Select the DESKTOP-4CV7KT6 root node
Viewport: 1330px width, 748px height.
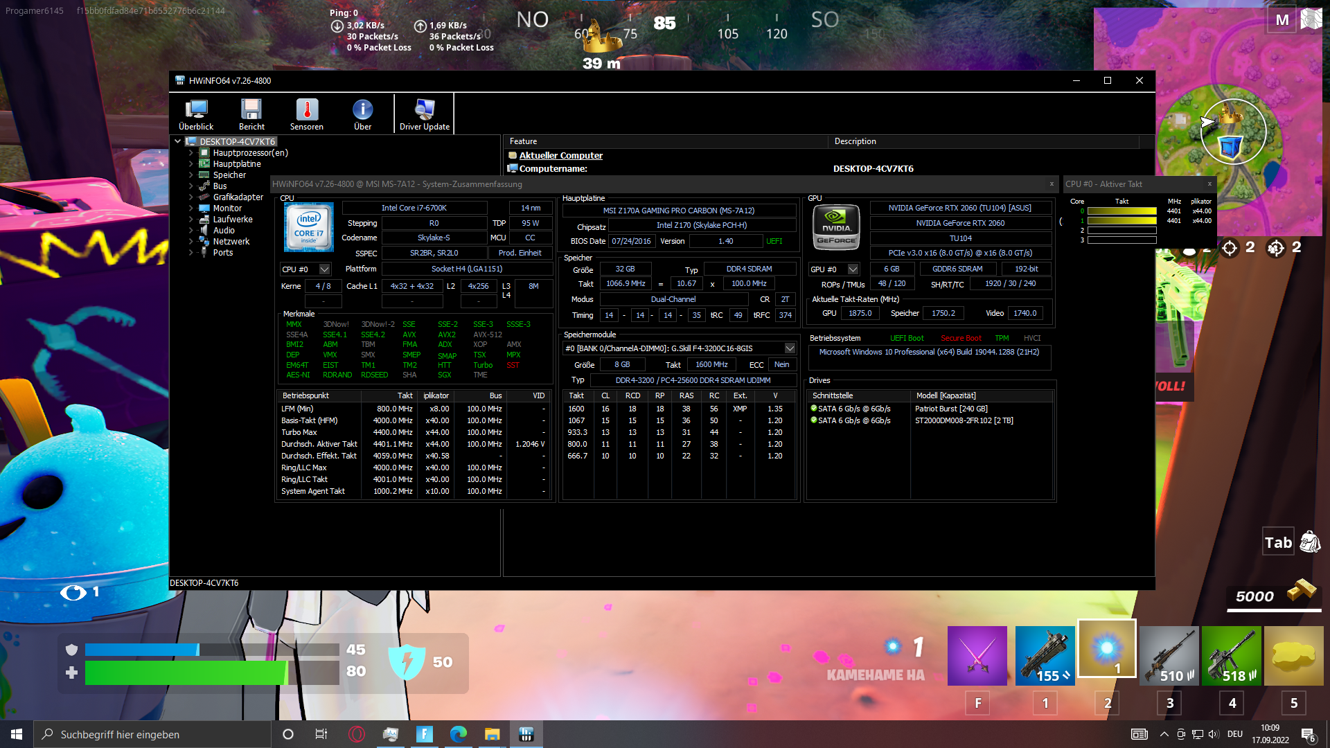238,142
